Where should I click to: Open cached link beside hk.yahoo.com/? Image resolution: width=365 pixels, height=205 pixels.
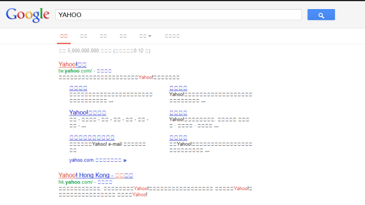pos(105,182)
